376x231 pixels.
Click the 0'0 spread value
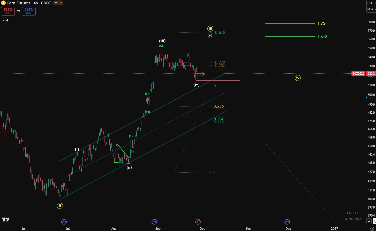[18, 11]
